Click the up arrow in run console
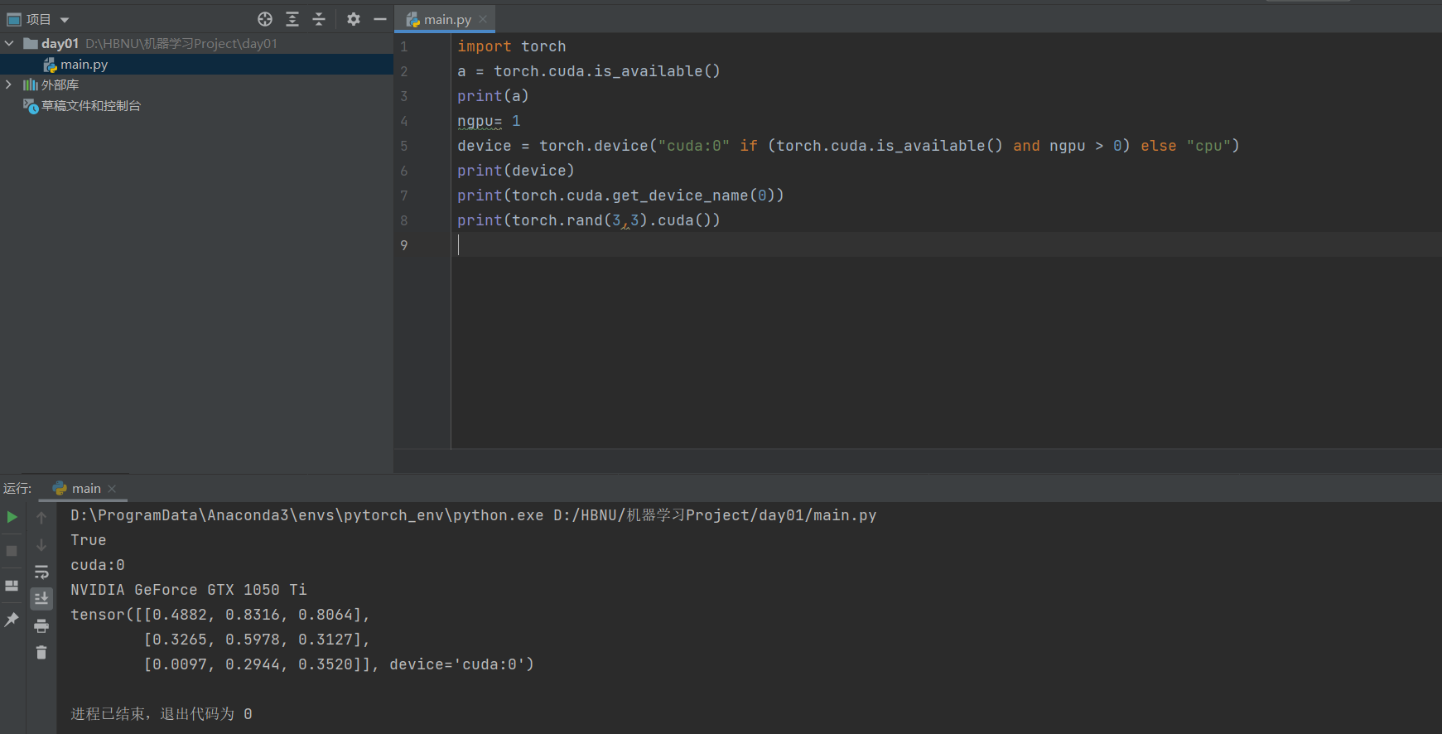The width and height of the screenshot is (1442, 734). coord(41,518)
